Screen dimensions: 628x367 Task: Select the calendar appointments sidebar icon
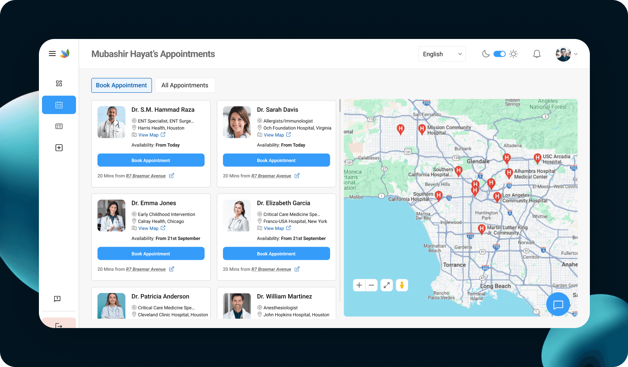coord(59,105)
